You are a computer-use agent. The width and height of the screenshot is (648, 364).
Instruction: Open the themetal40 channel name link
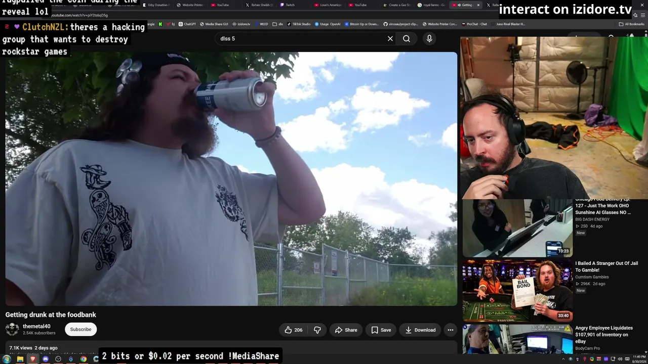[36, 327]
